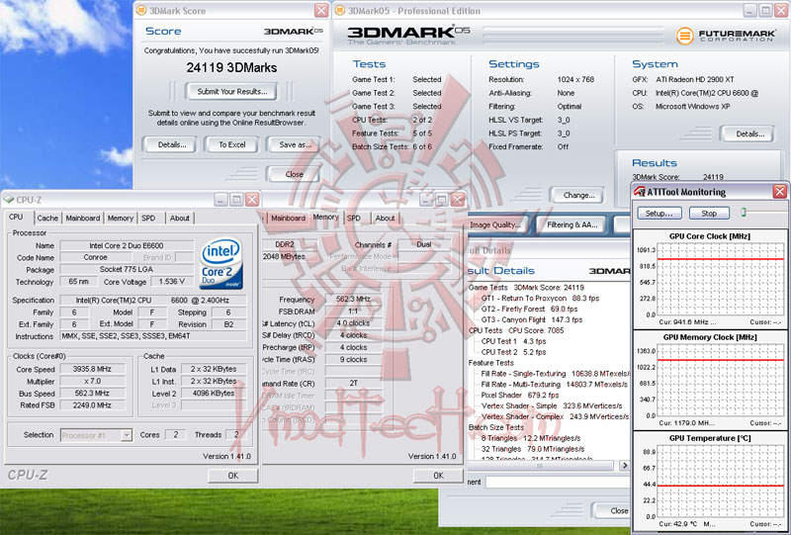
Task: Select 8 Triangles result row
Action: pos(530,438)
